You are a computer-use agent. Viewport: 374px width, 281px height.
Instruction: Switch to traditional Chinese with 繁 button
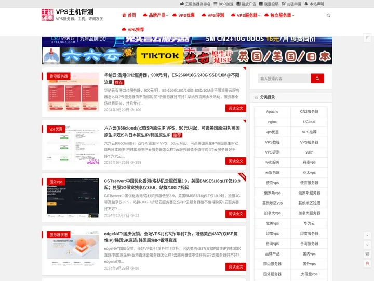367,254
